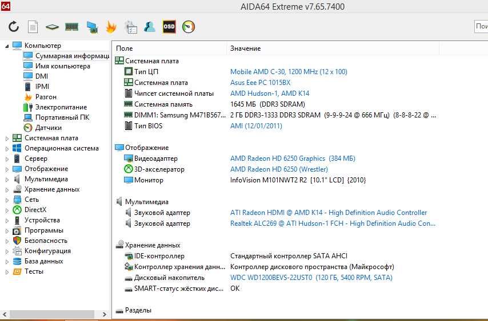Open Asus Eee PC 1015BX link
The height and width of the screenshot is (321, 488).
pos(260,83)
